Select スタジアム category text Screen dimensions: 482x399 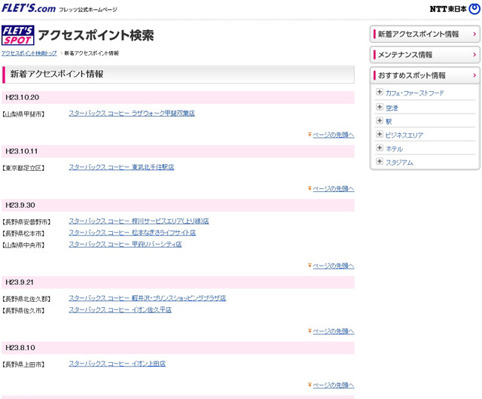point(399,163)
